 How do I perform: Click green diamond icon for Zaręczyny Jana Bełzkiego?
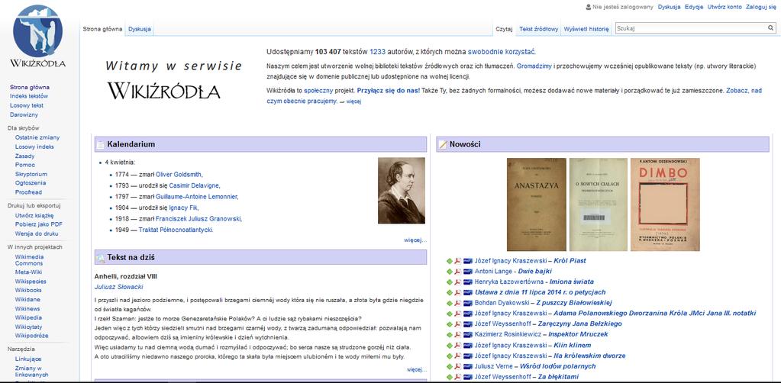pyautogui.click(x=449, y=324)
